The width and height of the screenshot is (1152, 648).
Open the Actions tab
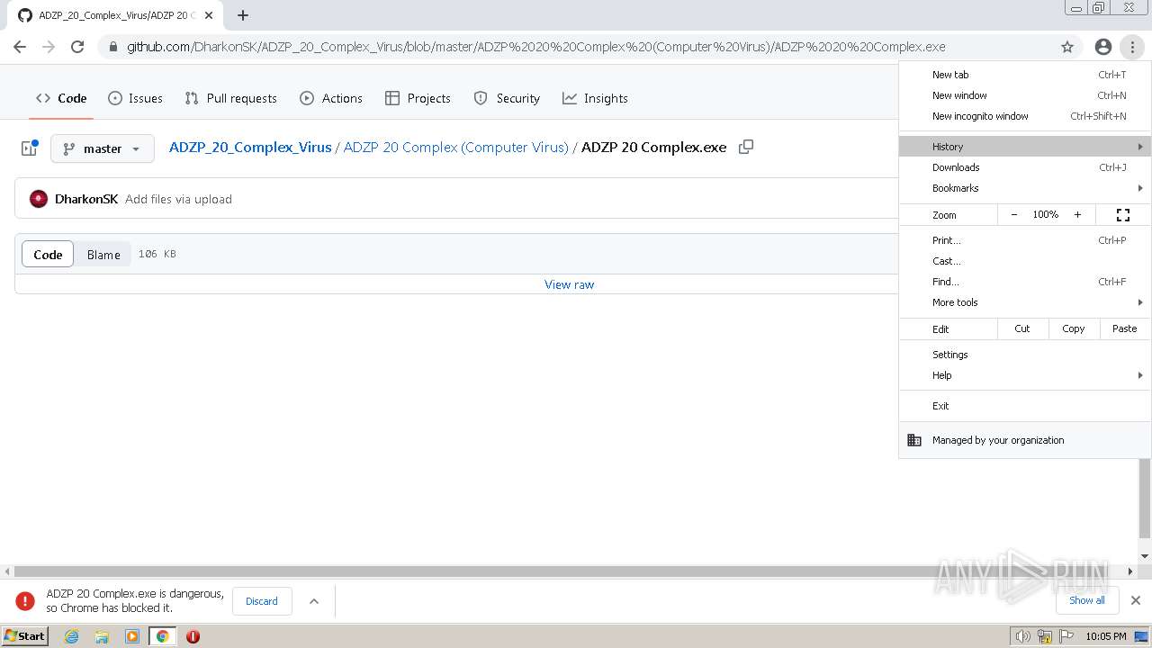331,98
